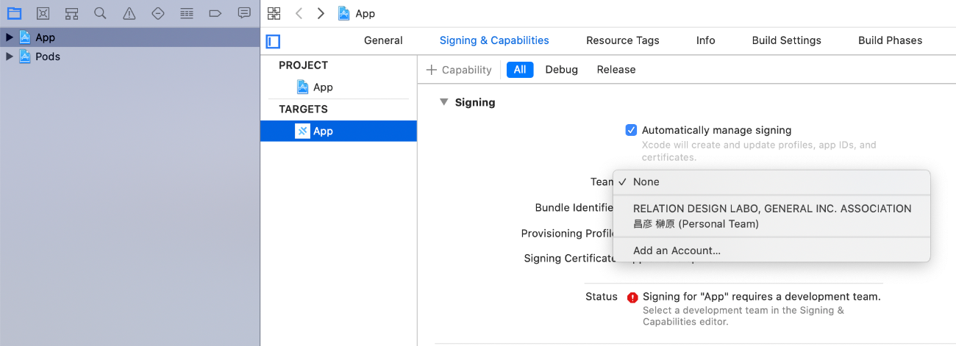Click the red signing error icon
The image size is (956, 346).
click(632, 298)
